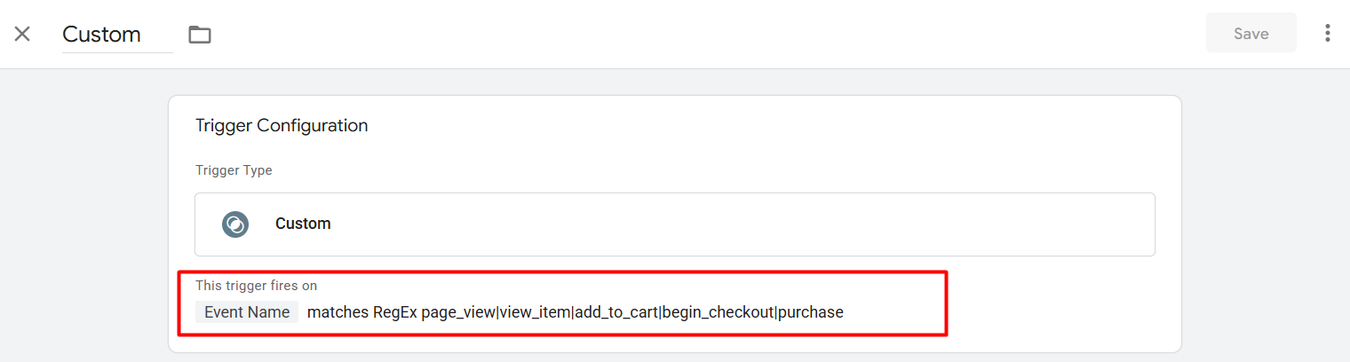Click 'view_item' in the regex pattern
Screen dimensions: 1350x362
[x=535, y=312]
